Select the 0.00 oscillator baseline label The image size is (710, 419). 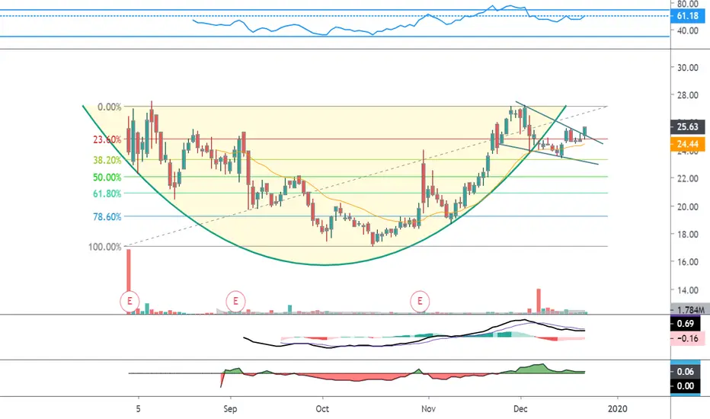coord(685,386)
